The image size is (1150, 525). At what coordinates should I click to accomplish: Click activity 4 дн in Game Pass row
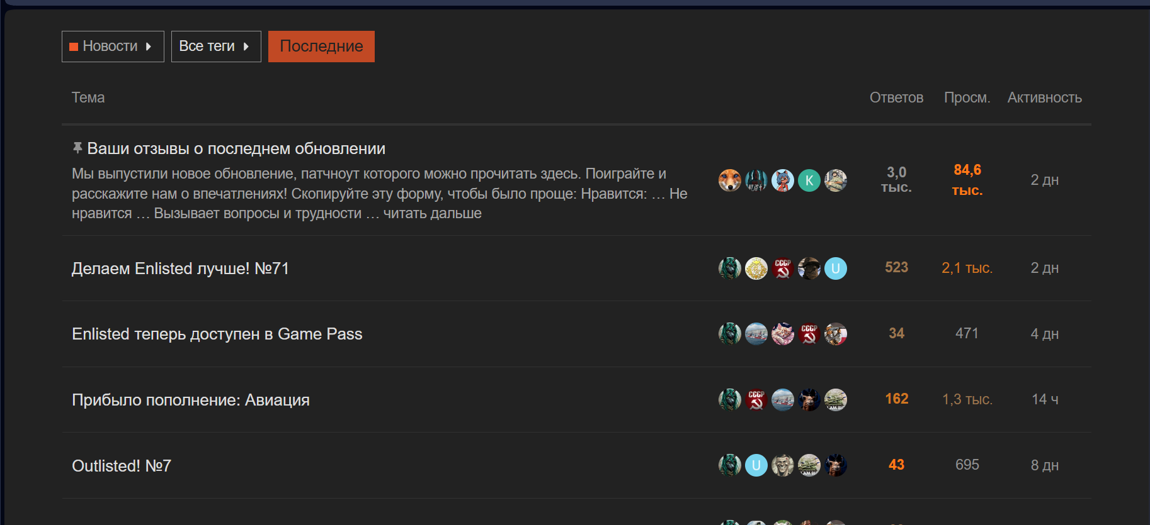tap(1044, 334)
